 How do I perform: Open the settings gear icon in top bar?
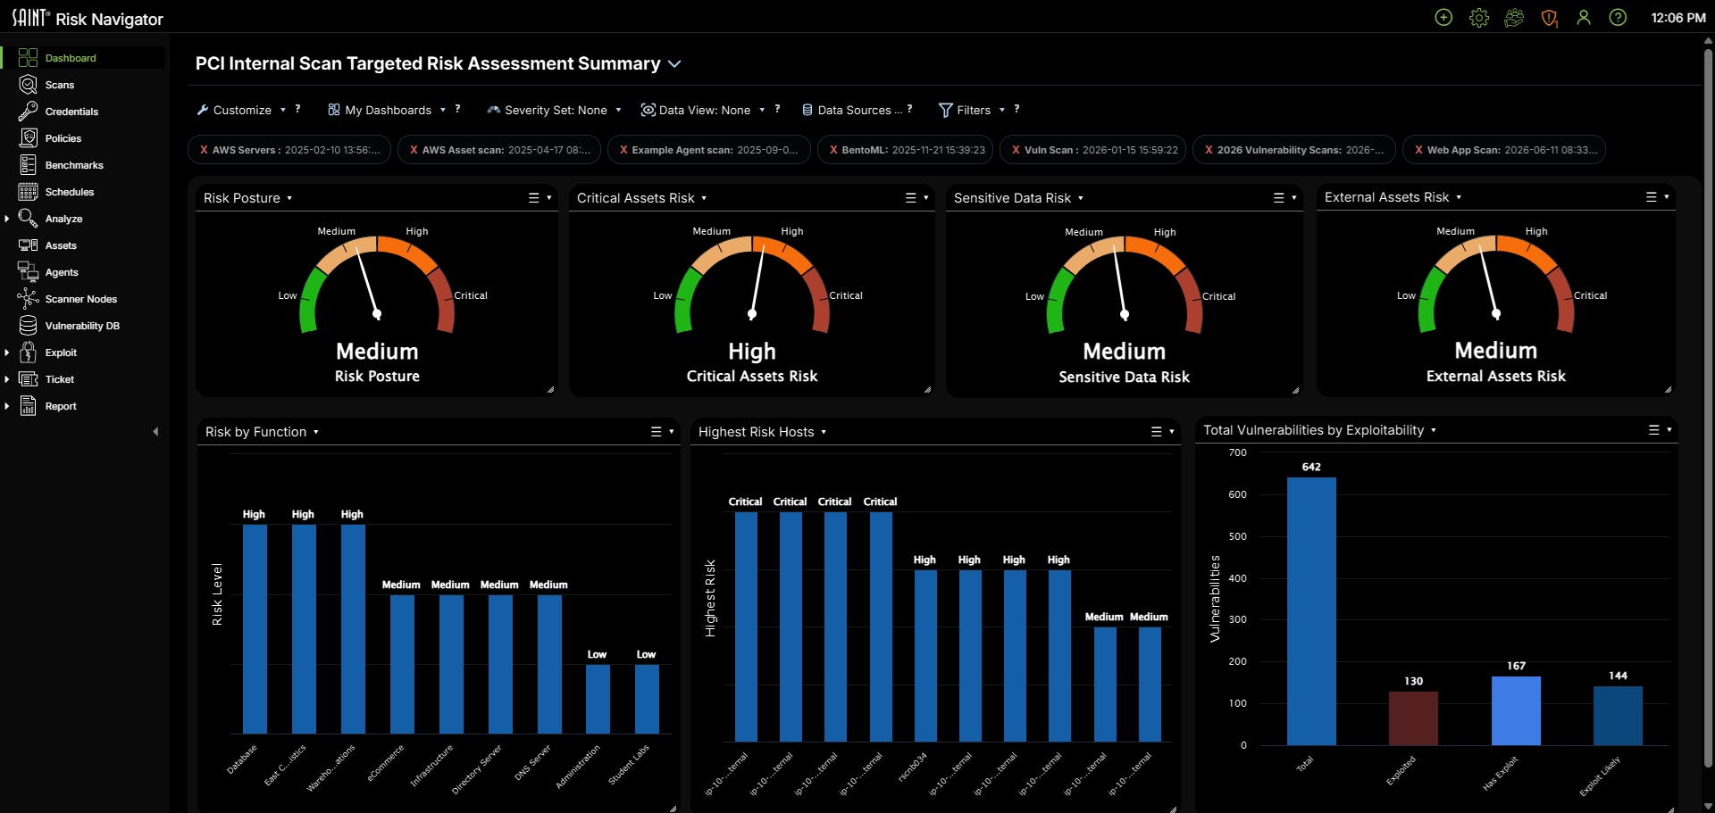pyautogui.click(x=1479, y=18)
